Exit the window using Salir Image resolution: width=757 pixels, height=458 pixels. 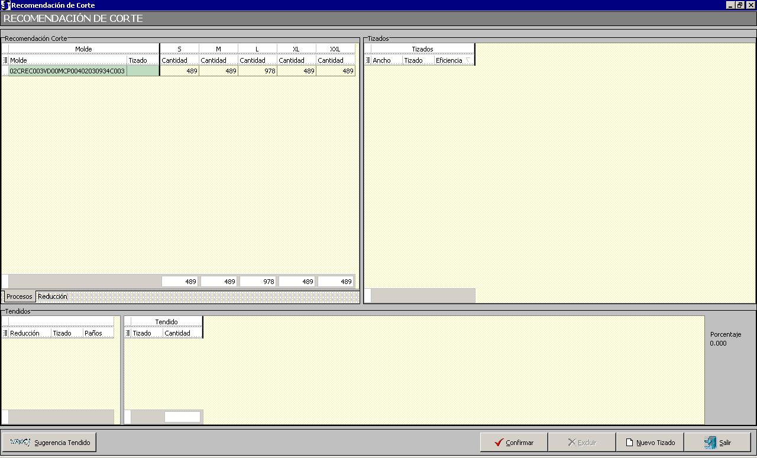(x=717, y=442)
